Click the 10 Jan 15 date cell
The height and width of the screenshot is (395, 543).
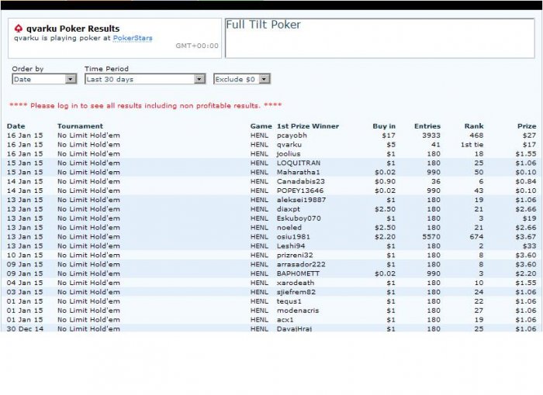point(25,256)
